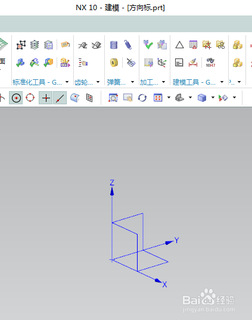
Task: Click the dimension brush icon
Action: pos(193,63)
